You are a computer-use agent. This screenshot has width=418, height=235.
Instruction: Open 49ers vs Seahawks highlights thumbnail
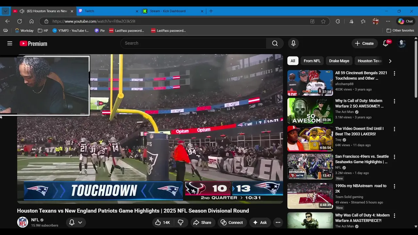tap(310, 166)
